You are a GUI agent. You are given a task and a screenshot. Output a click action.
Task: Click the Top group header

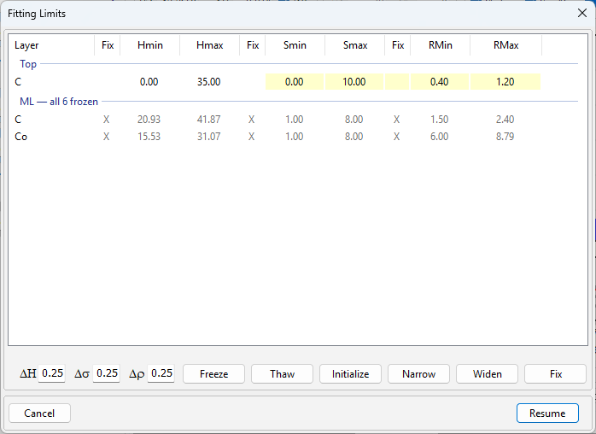pyautogui.click(x=28, y=64)
